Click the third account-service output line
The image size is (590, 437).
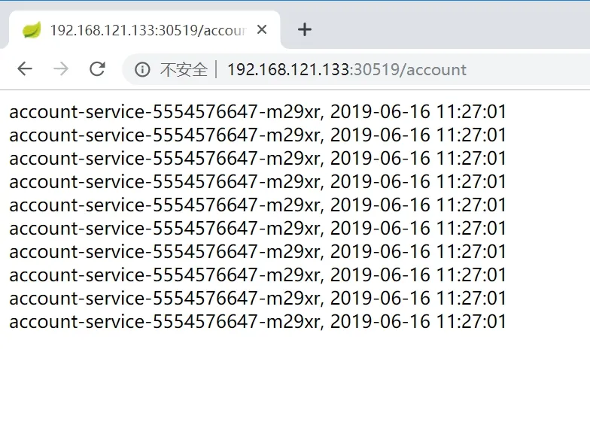(x=257, y=159)
